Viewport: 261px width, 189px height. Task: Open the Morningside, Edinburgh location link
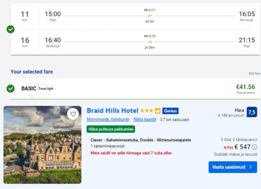[x=108, y=120]
